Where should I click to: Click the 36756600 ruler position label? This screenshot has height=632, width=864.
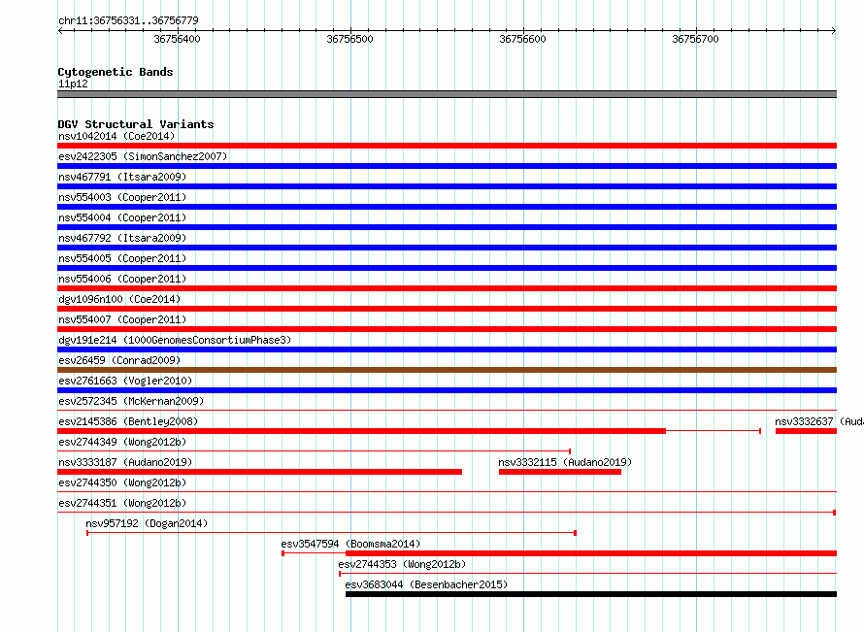pos(522,39)
